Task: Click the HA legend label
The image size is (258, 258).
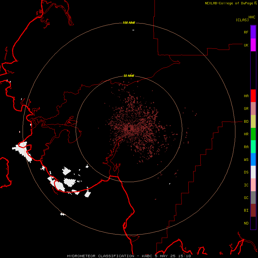Action: pyautogui.click(x=246, y=96)
